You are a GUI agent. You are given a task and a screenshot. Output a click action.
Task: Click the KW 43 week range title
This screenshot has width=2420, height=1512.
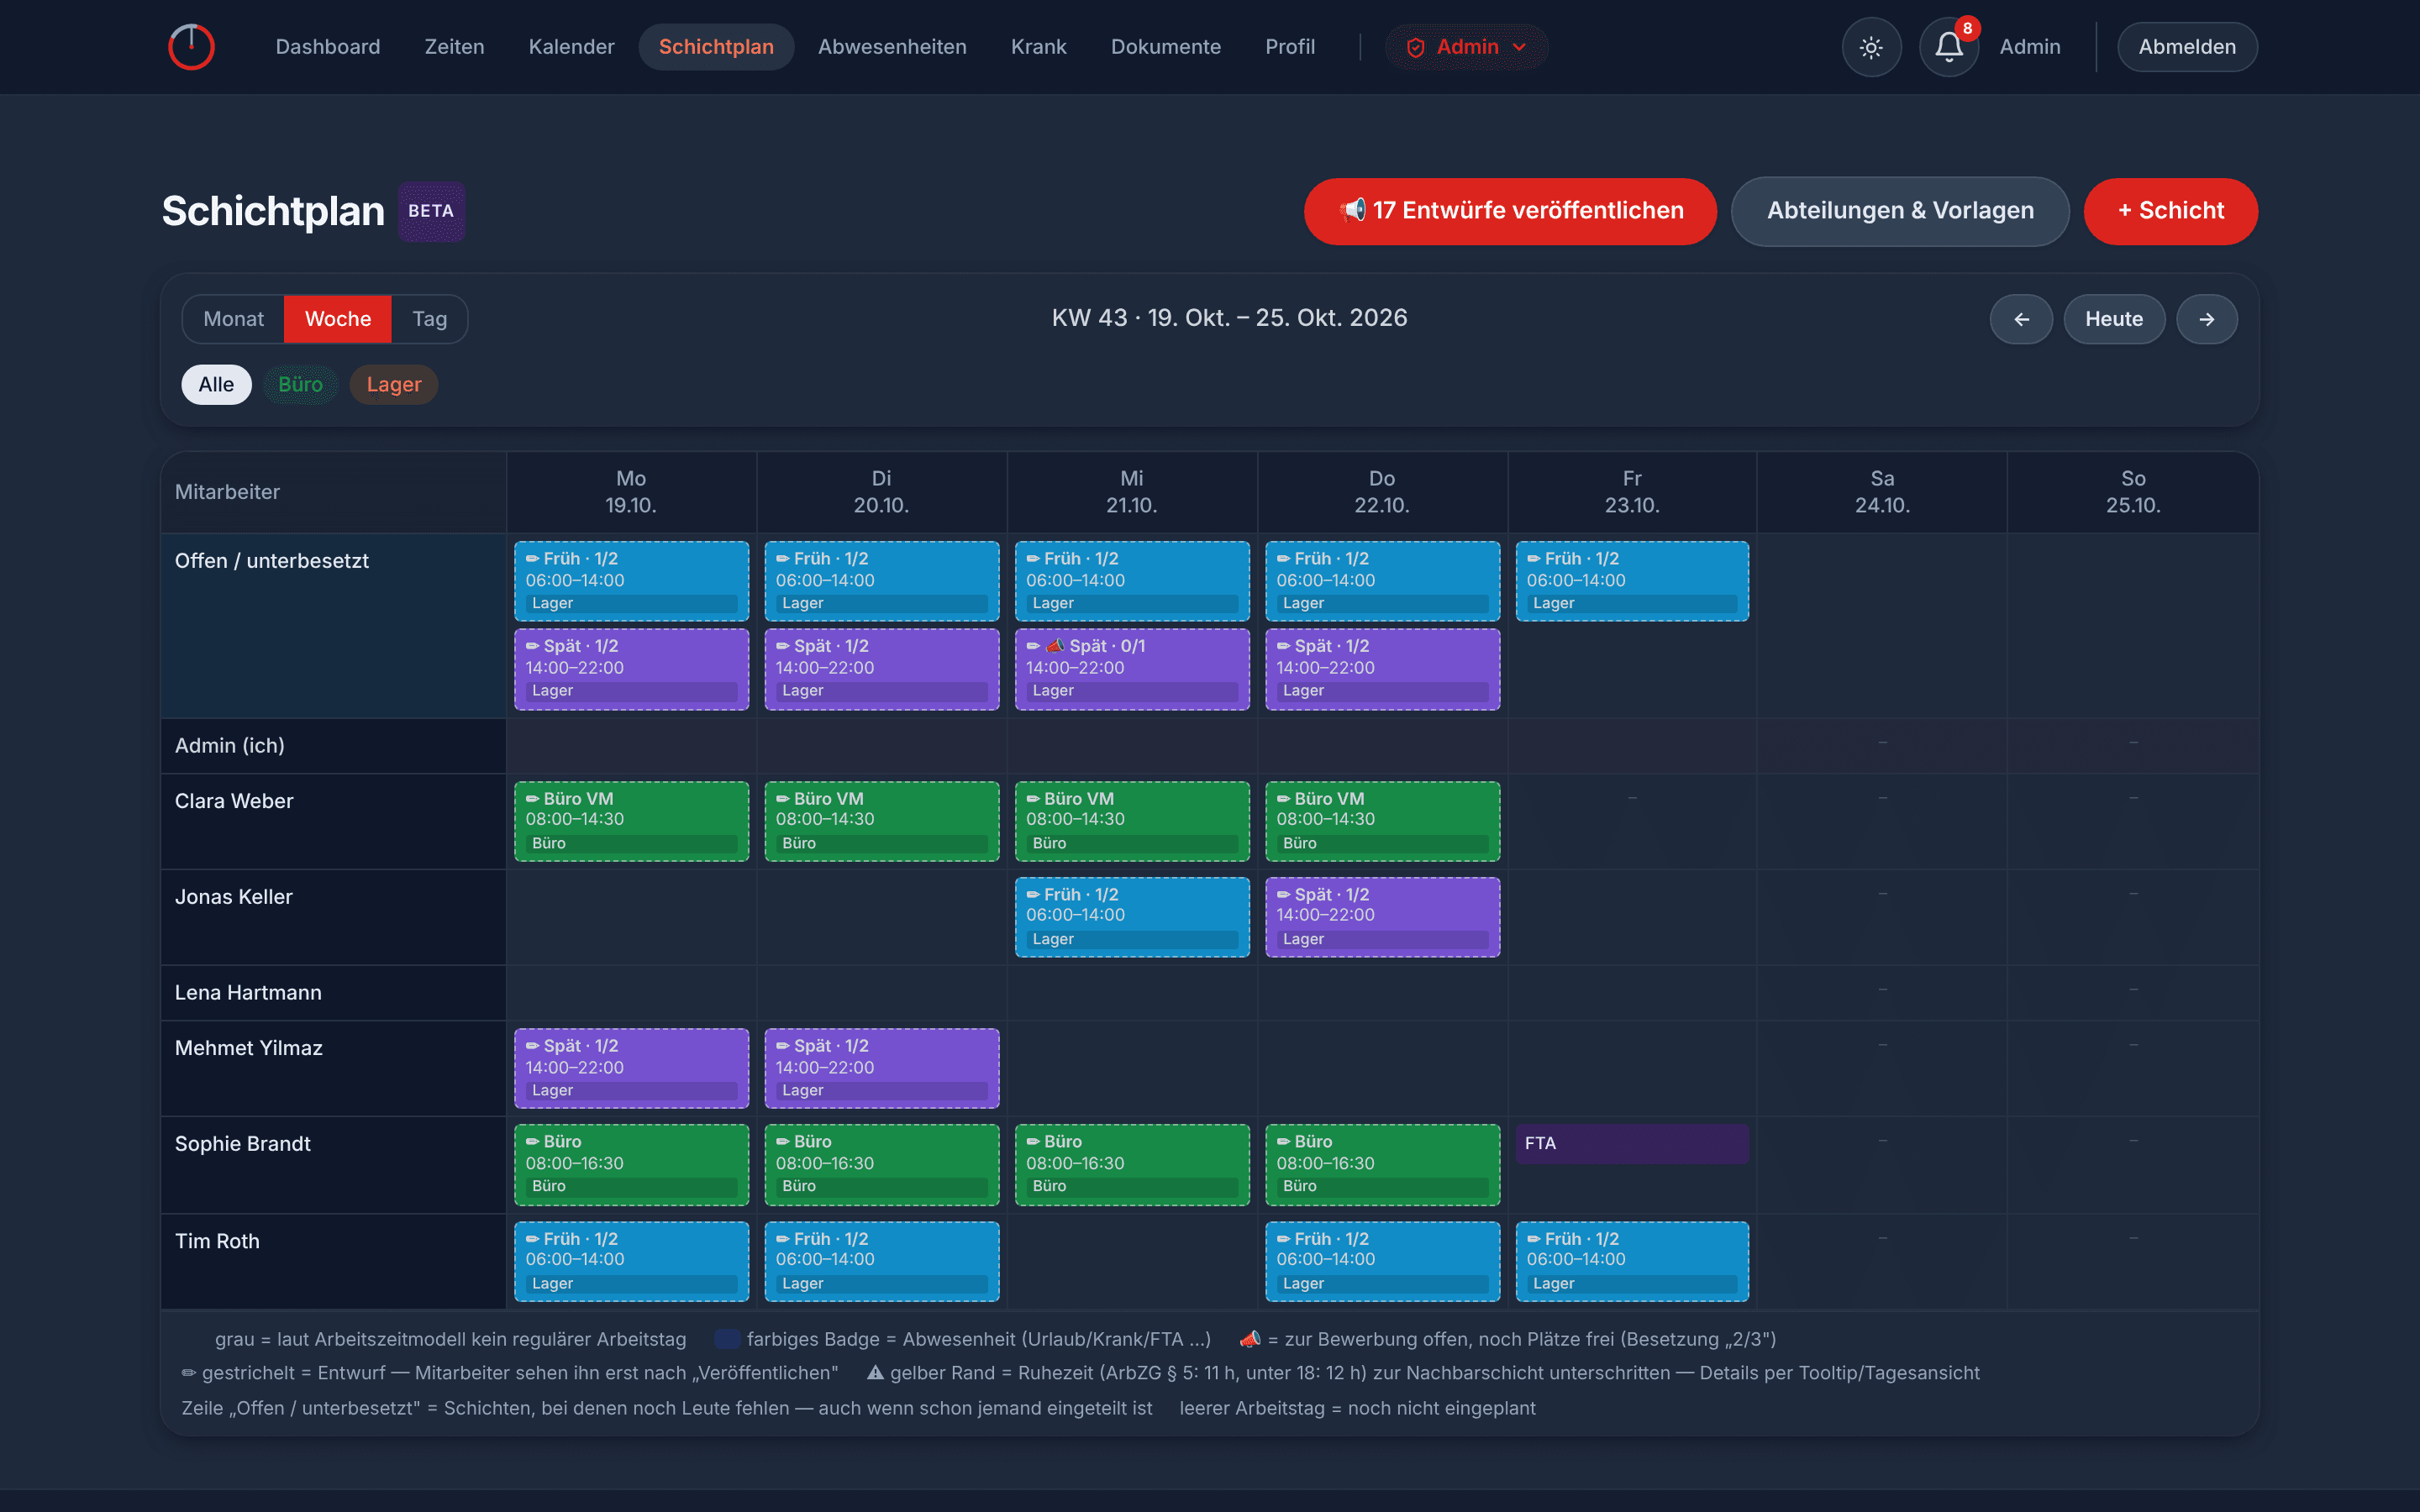click(x=1229, y=318)
